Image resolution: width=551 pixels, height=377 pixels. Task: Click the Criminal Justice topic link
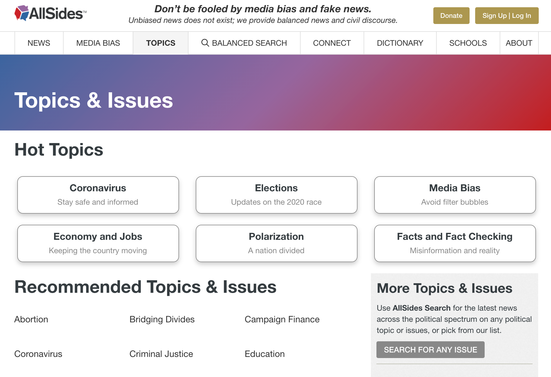(x=161, y=354)
